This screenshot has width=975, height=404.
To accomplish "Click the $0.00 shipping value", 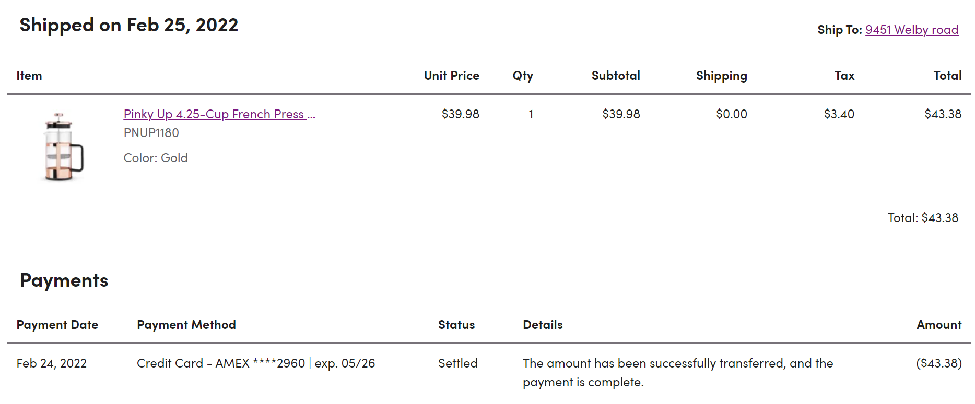I will click(731, 114).
